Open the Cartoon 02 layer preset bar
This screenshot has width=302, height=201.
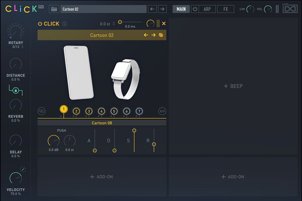pos(102,35)
